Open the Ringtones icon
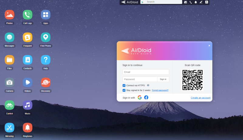243x140 pixels. [x=28, y=128]
